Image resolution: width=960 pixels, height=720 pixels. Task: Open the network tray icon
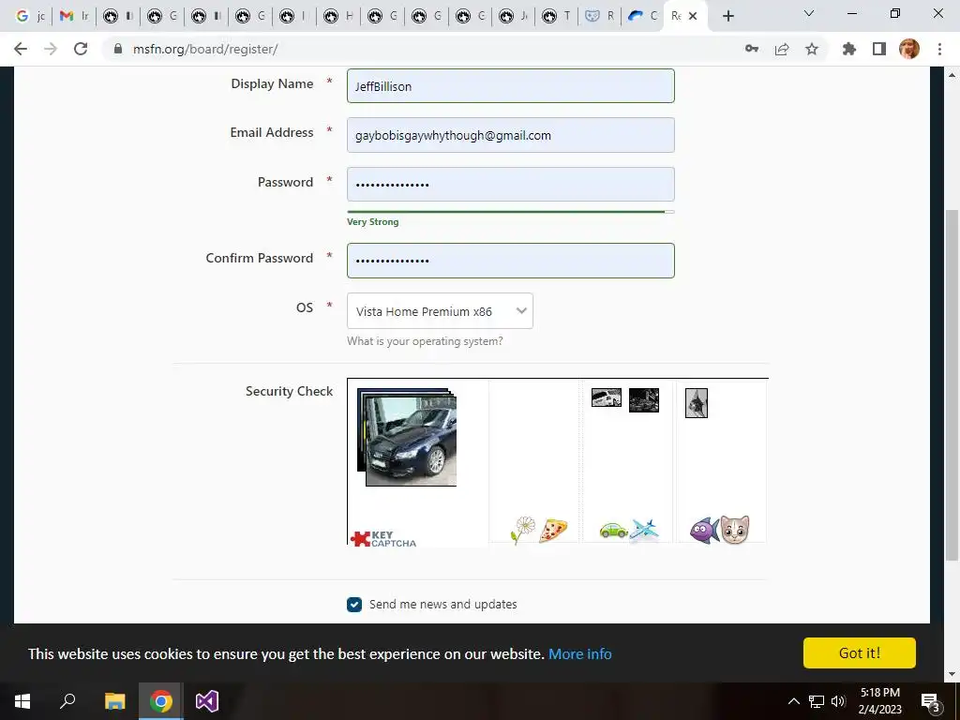click(817, 701)
